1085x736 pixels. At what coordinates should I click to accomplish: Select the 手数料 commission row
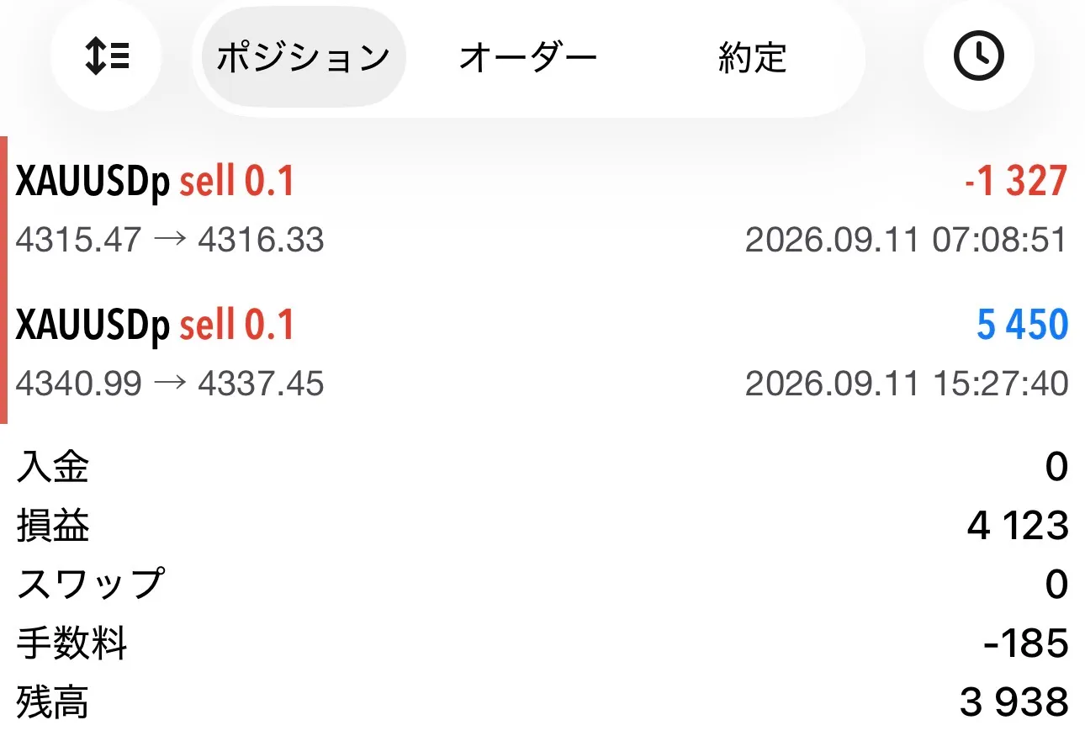[x=542, y=644]
